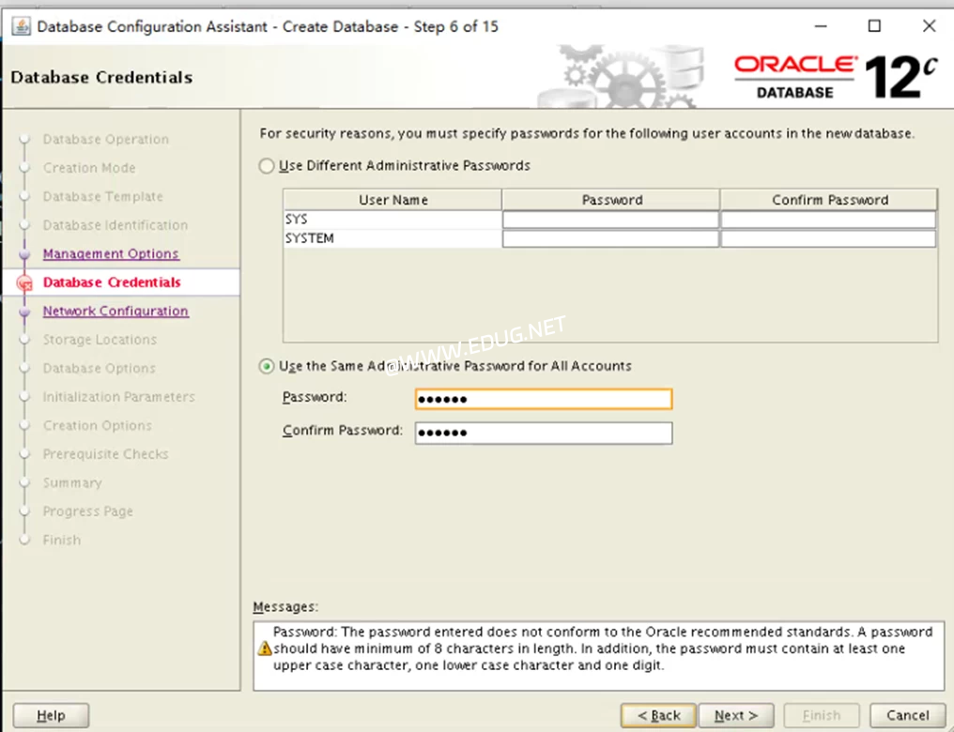Click the Initialization Parameters step
Image resolution: width=954 pixels, height=732 pixels.
pyautogui.click(x=119, y=396)
